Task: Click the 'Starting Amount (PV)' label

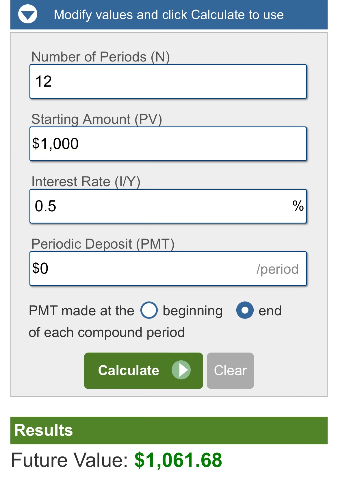Action: pyautogui.click(x=96, y=119)
